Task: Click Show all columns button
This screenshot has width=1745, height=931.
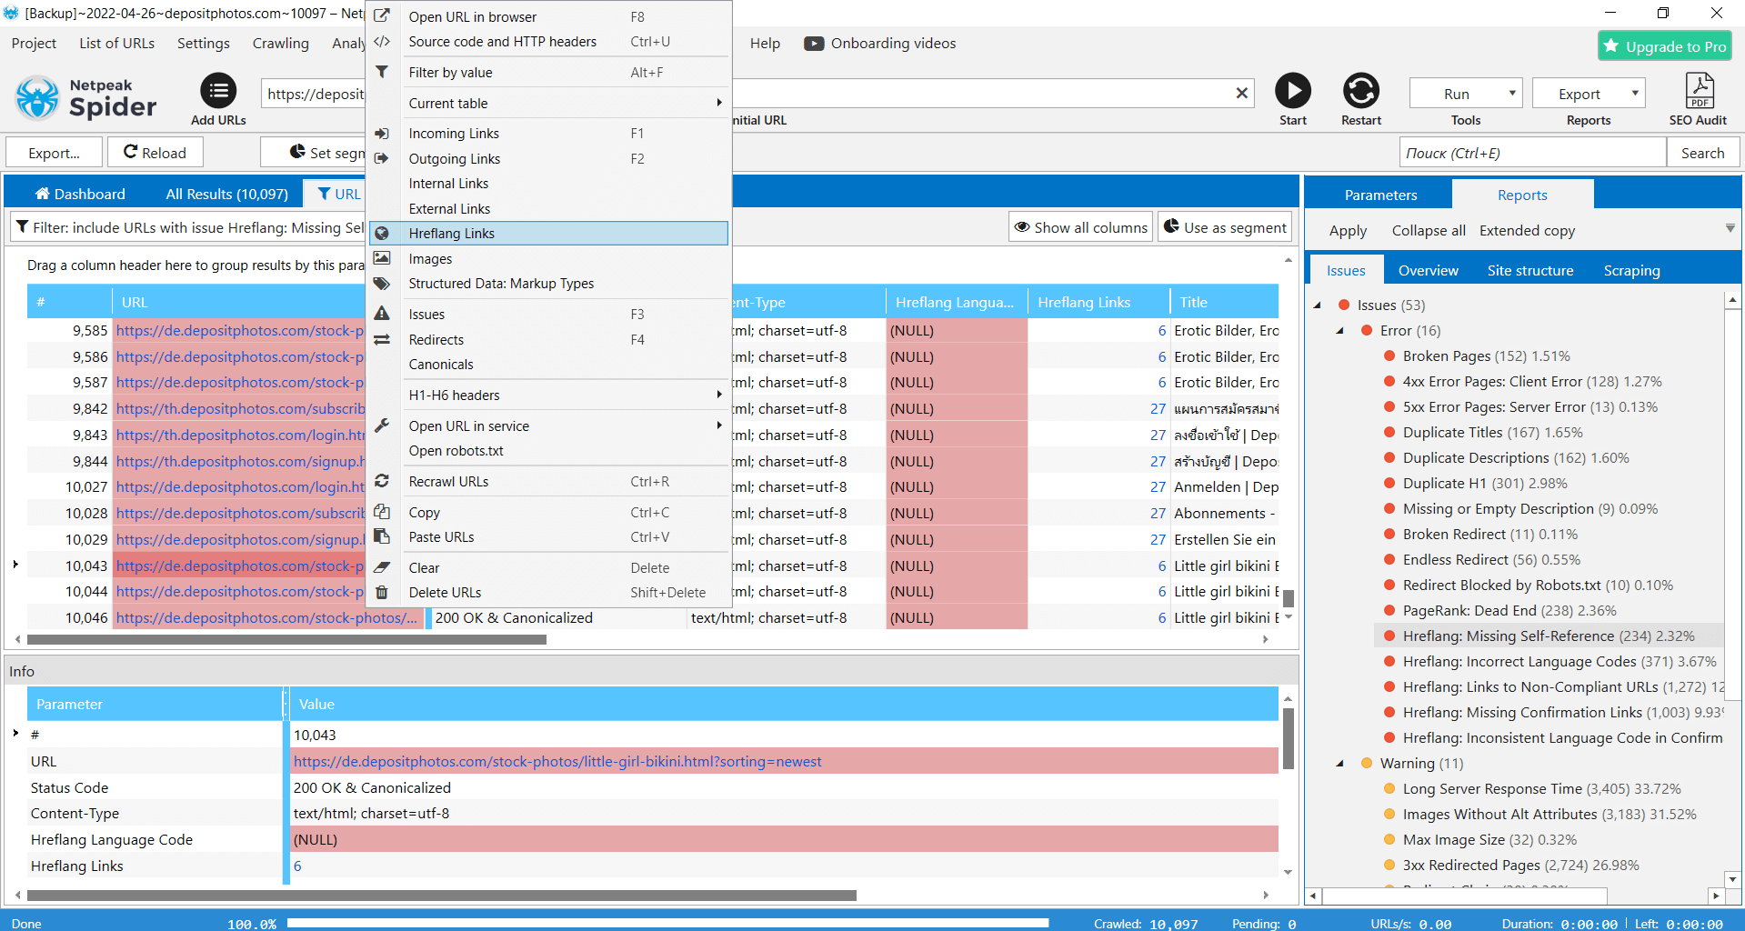Action: coord(1080,227)
